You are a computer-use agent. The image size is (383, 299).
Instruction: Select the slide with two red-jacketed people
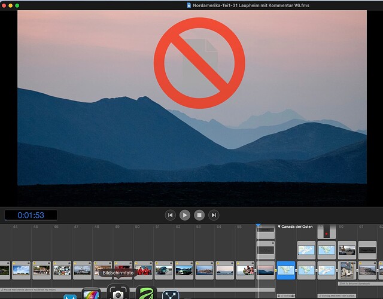tap(144, 270)
